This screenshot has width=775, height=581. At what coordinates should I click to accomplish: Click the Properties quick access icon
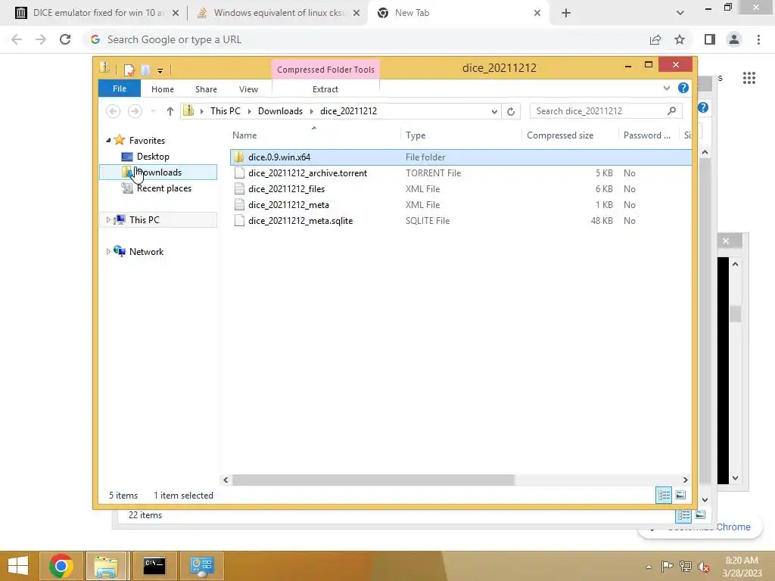click(x=129, y=70)
